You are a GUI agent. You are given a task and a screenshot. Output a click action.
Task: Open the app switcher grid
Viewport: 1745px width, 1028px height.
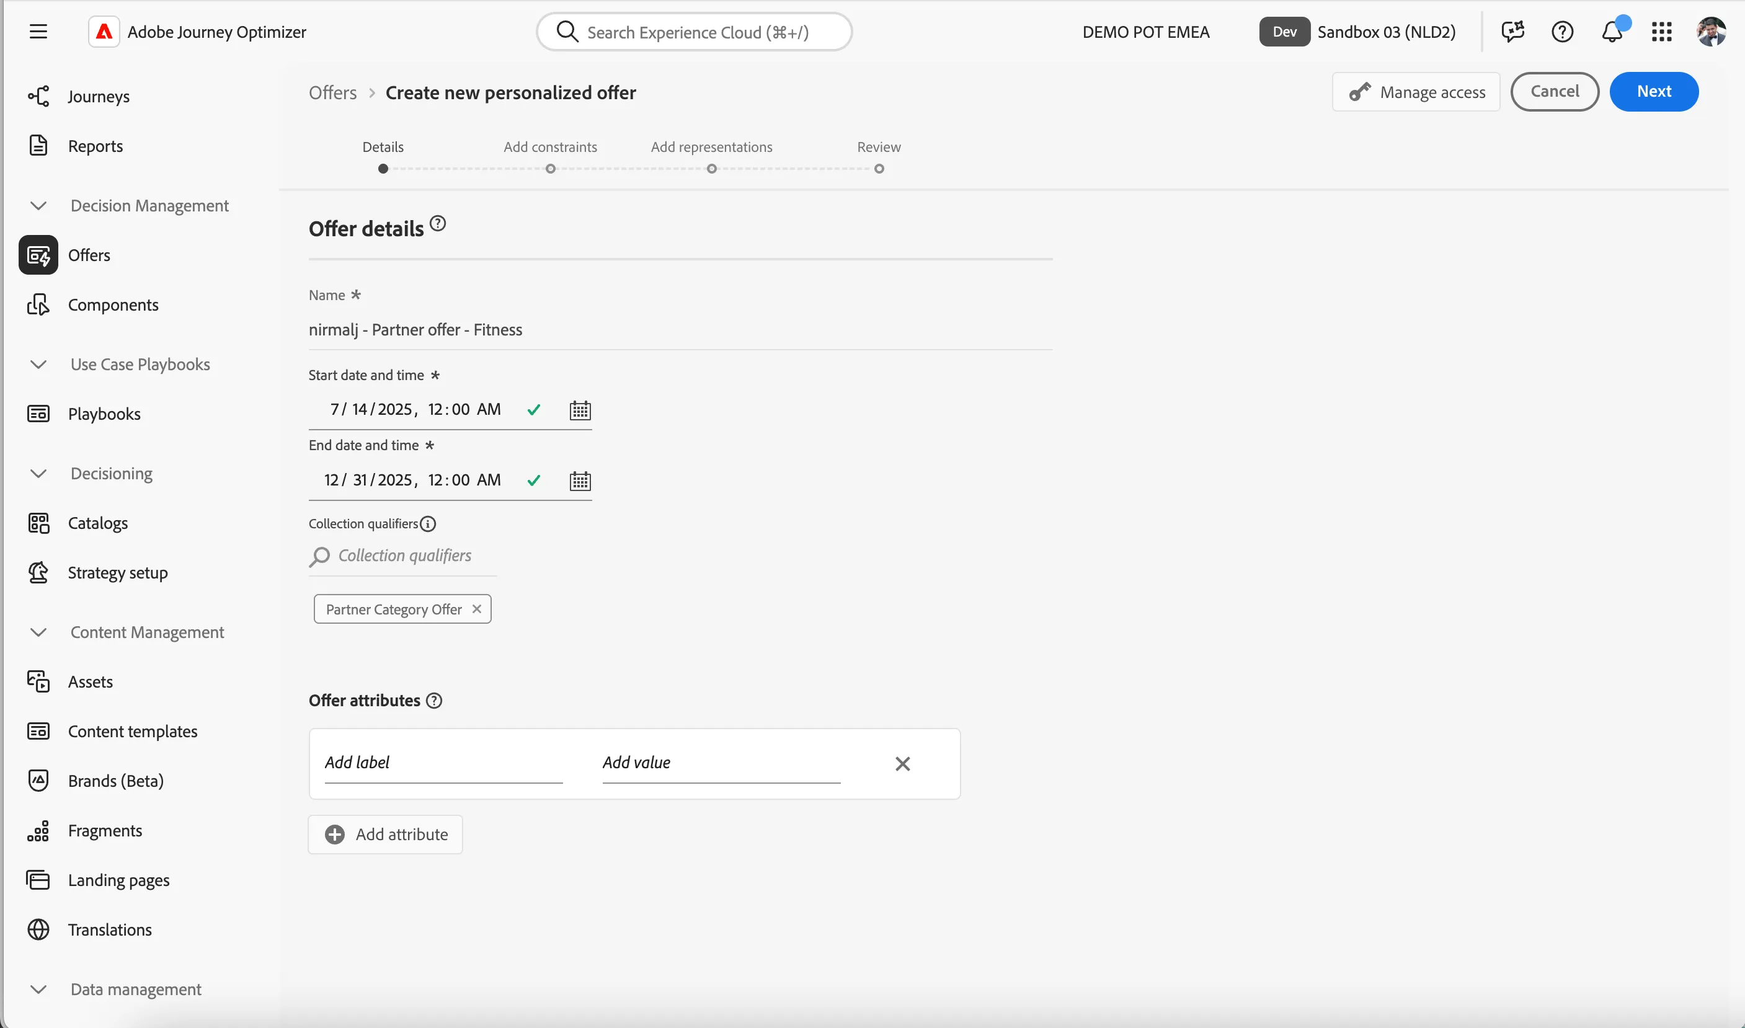pyautogui.click(x=1662, y=32)
